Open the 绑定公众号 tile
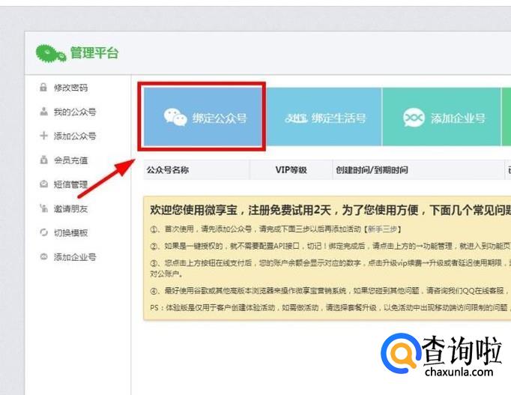Viewport: 511px width, 395px height. tap(202, 117)
